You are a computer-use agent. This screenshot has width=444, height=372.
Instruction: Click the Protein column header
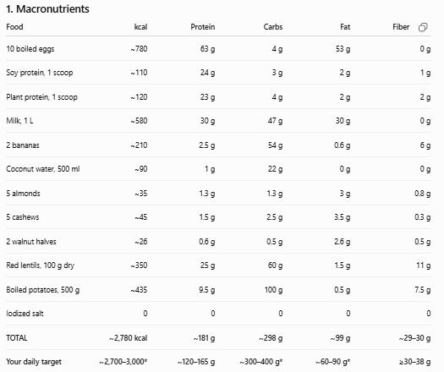(x=203, y=27)
